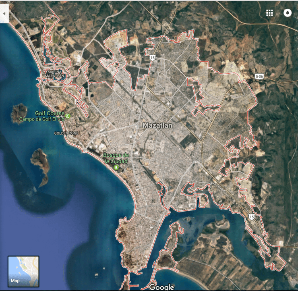Switch to Map view using the layer thumbnail
The image size is (298, 291).
pyautogui.click(x=23, y=271)
